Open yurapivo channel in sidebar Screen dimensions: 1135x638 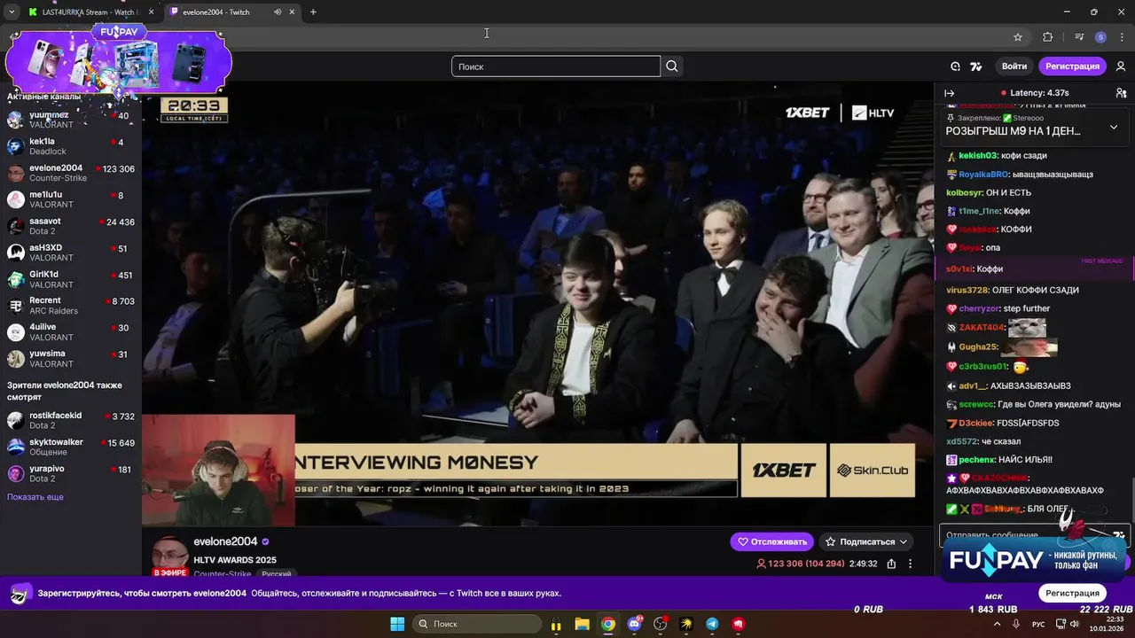pyautogui.click(x=71, y=473)
